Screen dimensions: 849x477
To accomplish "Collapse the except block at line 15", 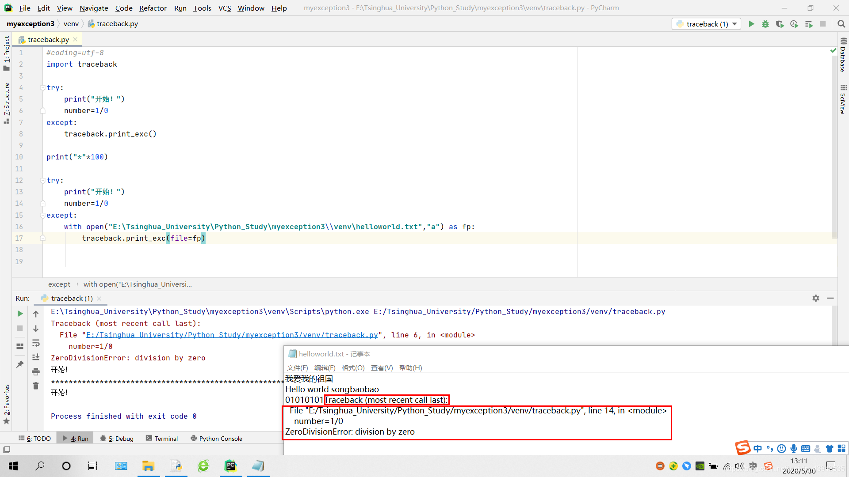I will click(42, 215).
